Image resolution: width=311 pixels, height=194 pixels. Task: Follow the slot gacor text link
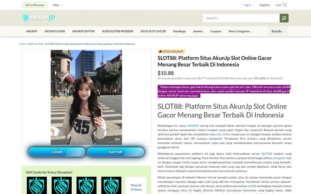tap(279, 158)
